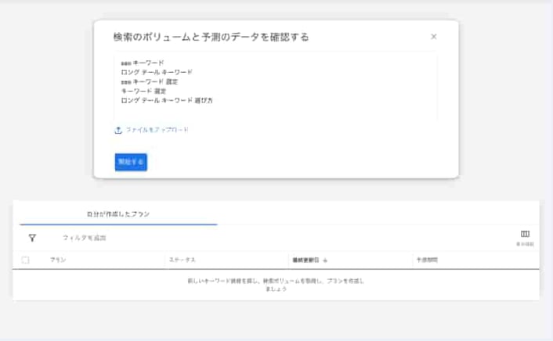Screen dimensions: 553x341
Task: Sort by 最終更新日 column header
Action: coord(304,260)
